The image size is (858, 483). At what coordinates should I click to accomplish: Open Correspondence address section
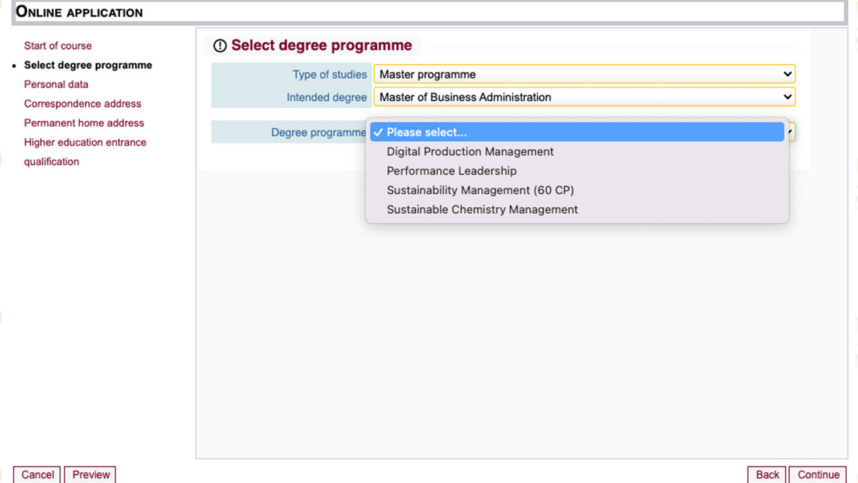83,104
